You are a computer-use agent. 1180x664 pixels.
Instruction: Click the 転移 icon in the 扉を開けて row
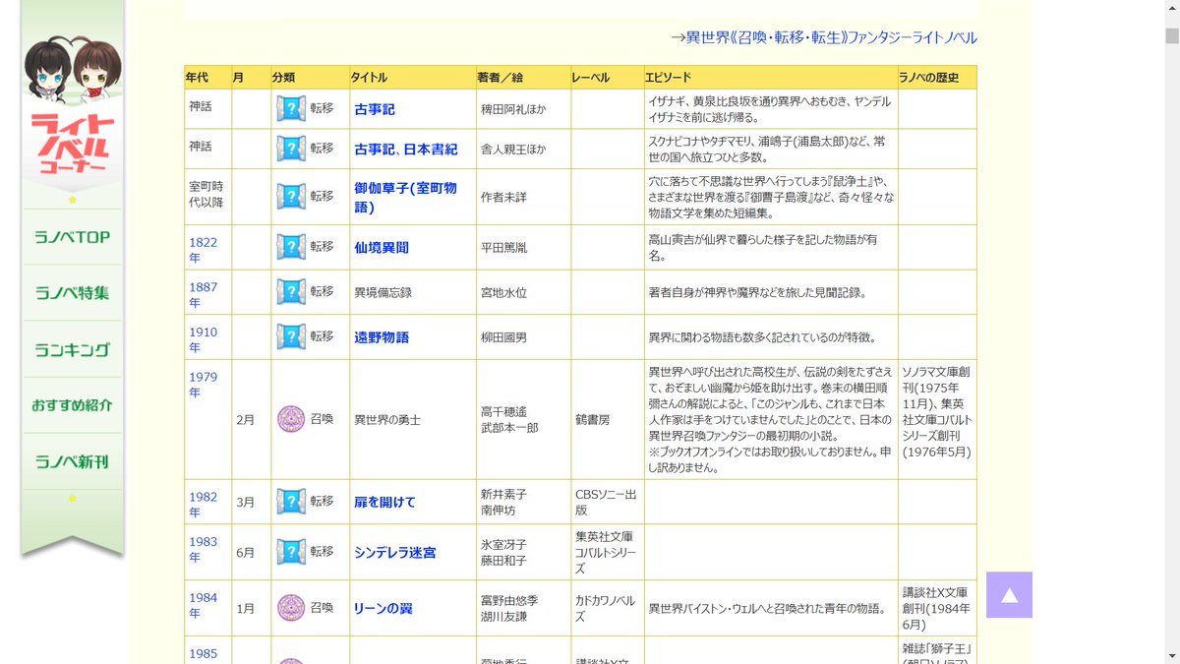pos(290,502)
